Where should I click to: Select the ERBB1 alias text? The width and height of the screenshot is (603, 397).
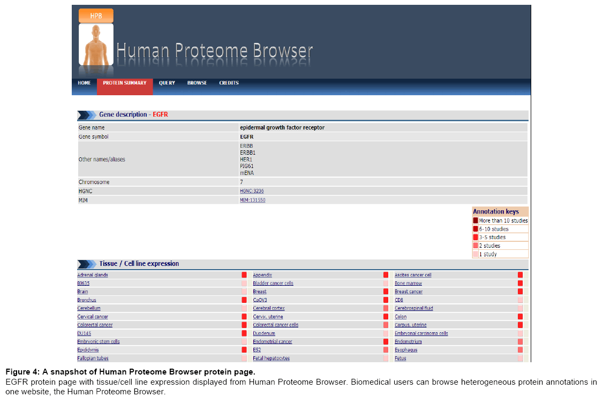pos(247,153)
